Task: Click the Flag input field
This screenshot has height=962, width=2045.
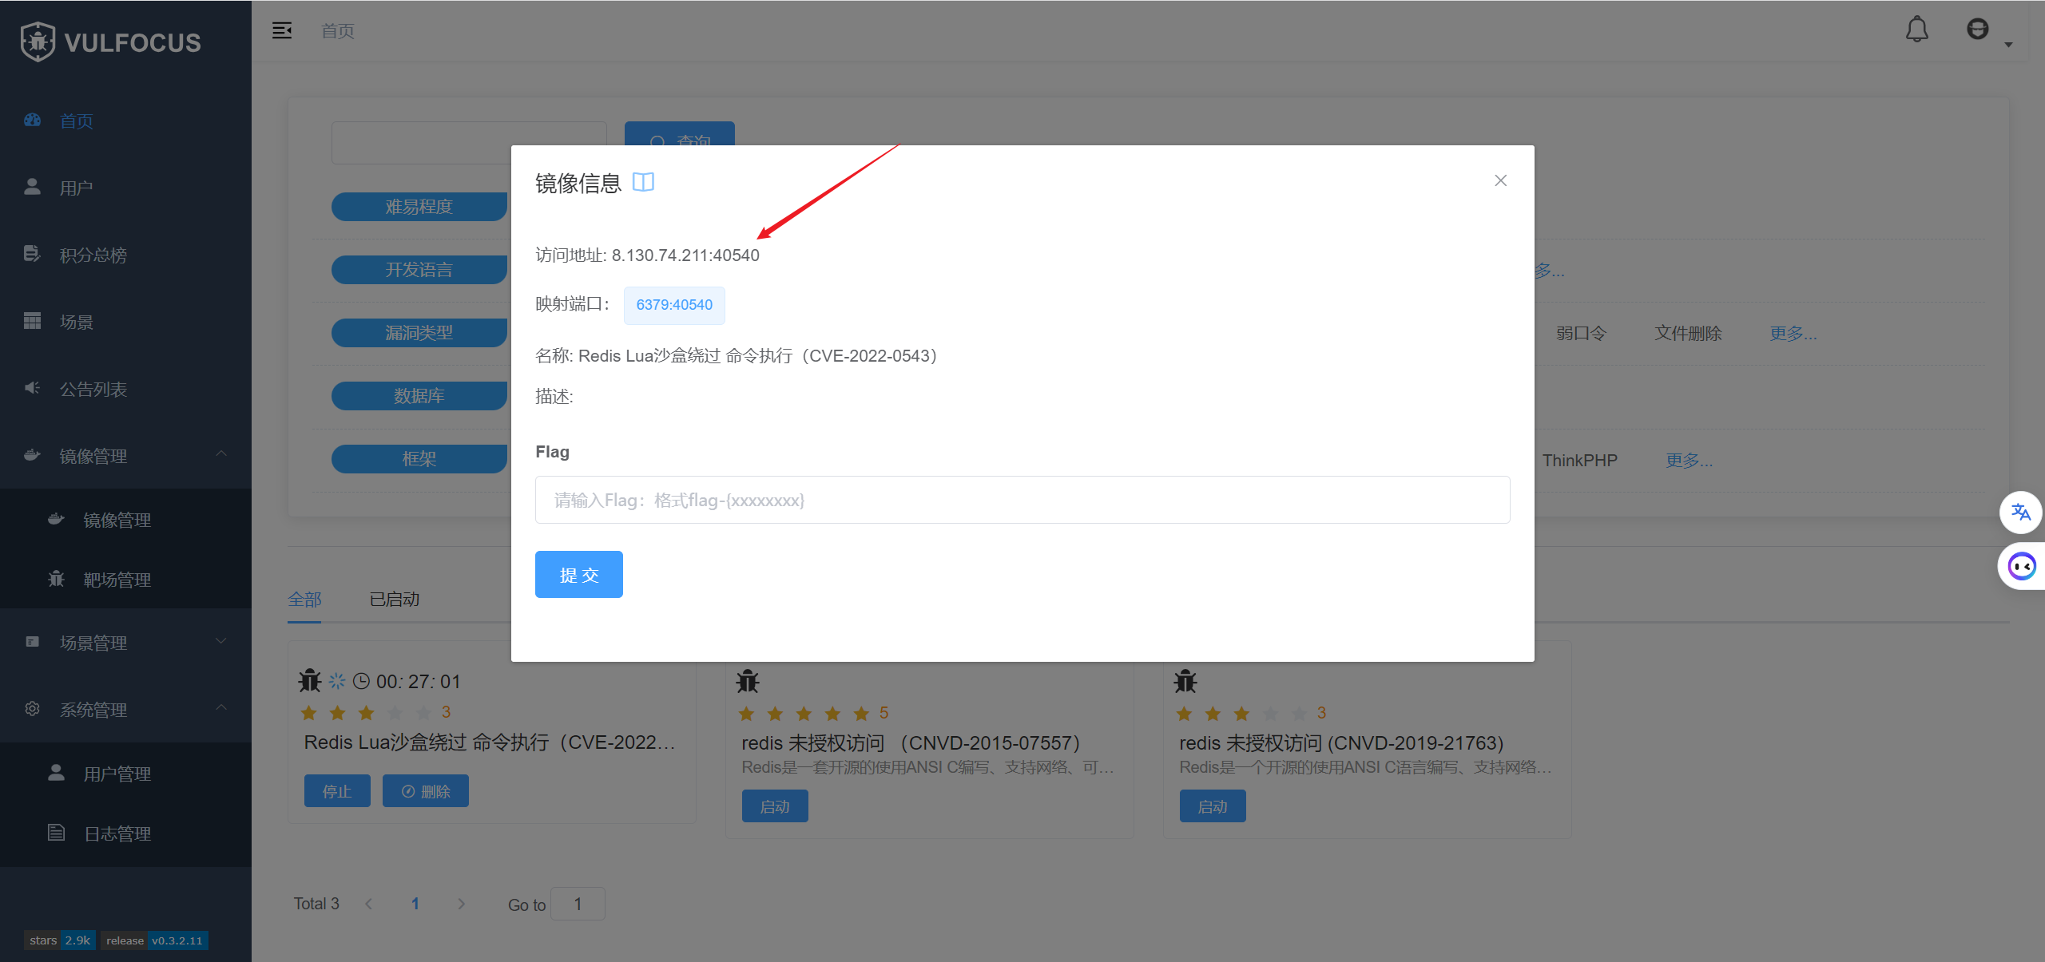Action: pyautogui.click(x=1022, y=500)
